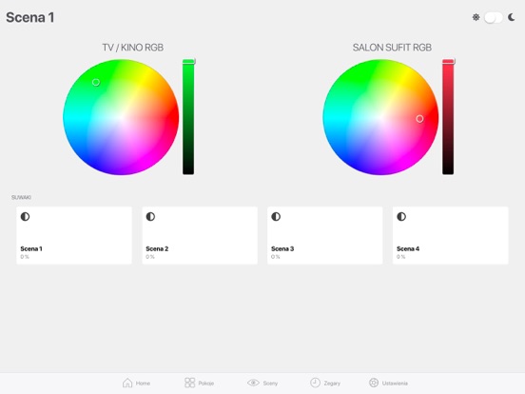525x394 pixels.
Task: Switch to the Sceny tab
Action: point(262,383)
